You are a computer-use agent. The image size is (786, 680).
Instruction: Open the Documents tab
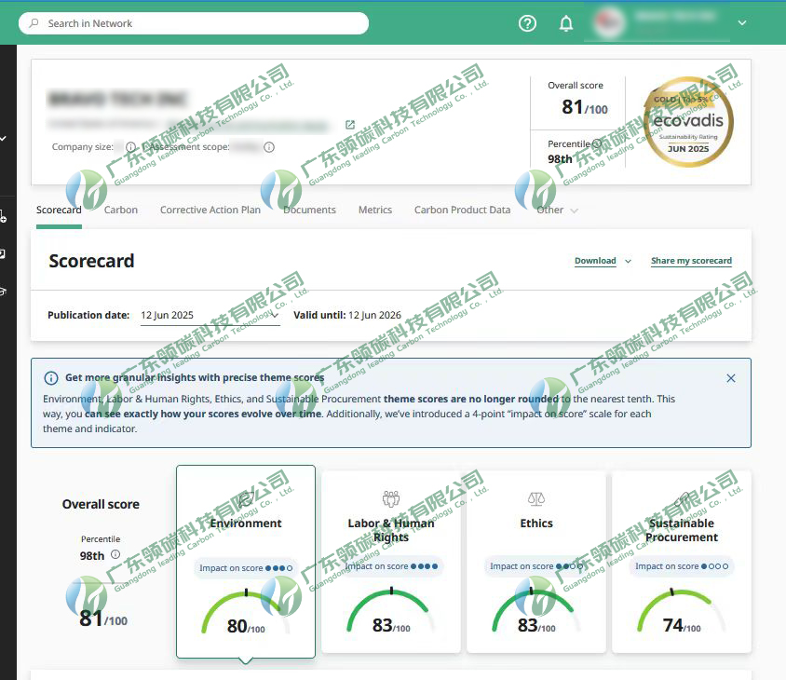click(309, 210)
